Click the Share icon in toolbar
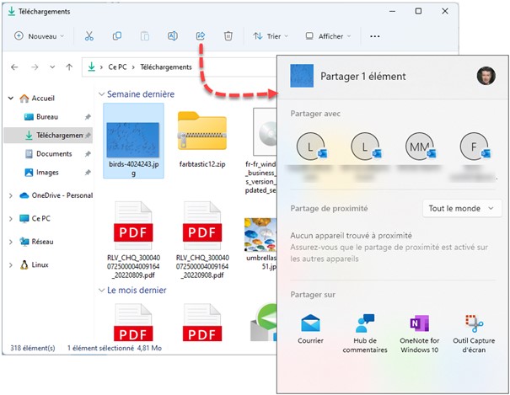 tap(201, 36)
